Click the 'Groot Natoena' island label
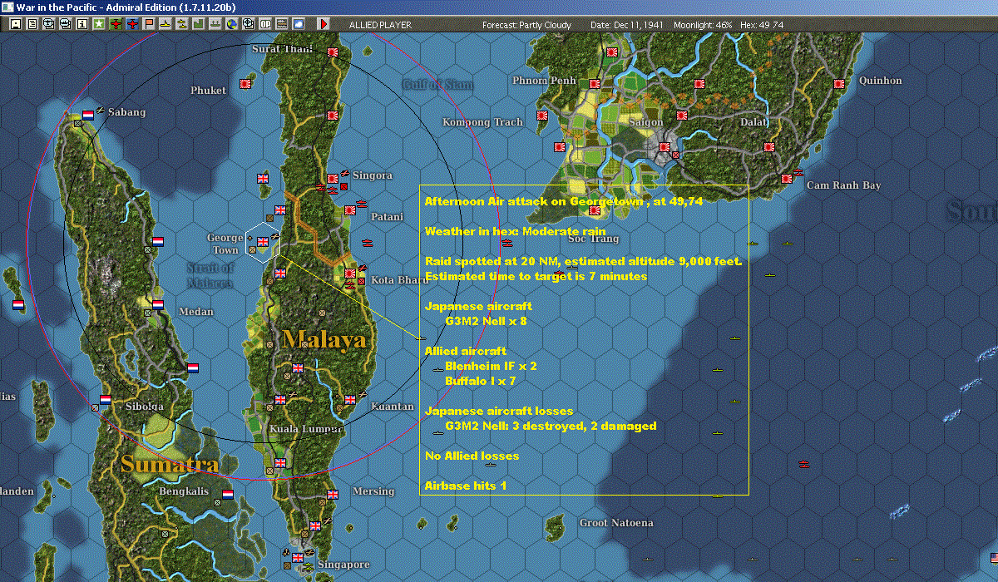This screenshot has width=998, height=582. pyautogui.click(x=616, y=523)
